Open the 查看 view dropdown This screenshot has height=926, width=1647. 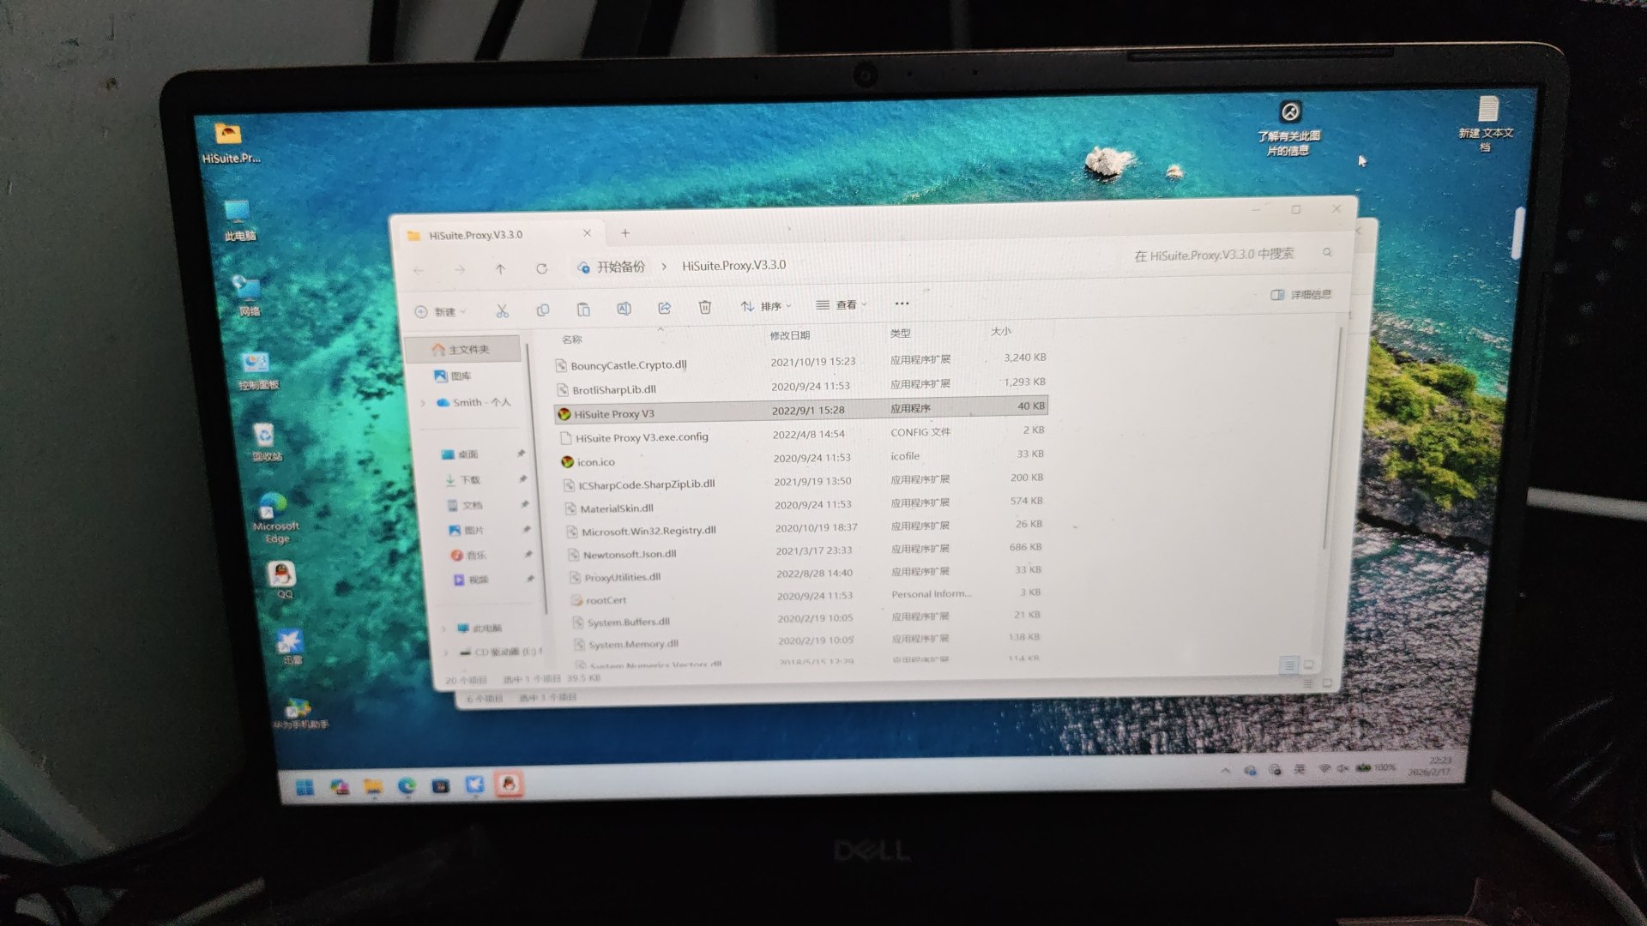point(842,304)
